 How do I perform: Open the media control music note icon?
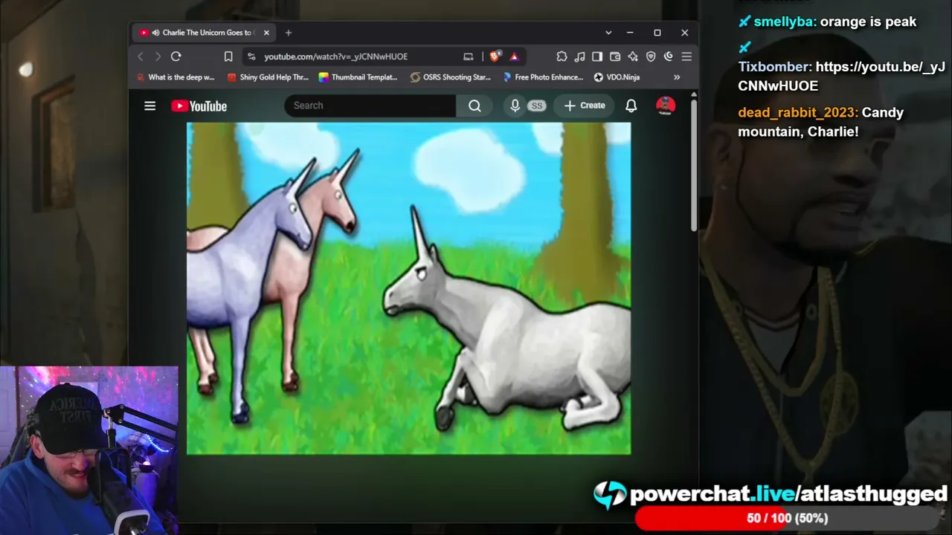(x=579, y=56)
